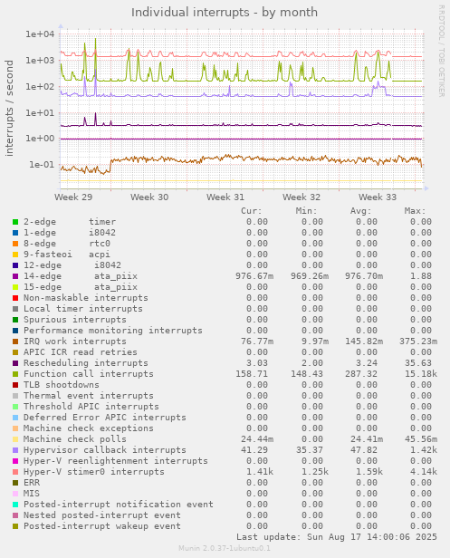
Task: Click the 1e+04 y-axis label
Action: coord(40,34)
